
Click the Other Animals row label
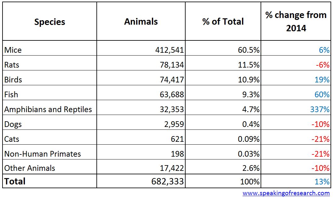click(30, 168)
